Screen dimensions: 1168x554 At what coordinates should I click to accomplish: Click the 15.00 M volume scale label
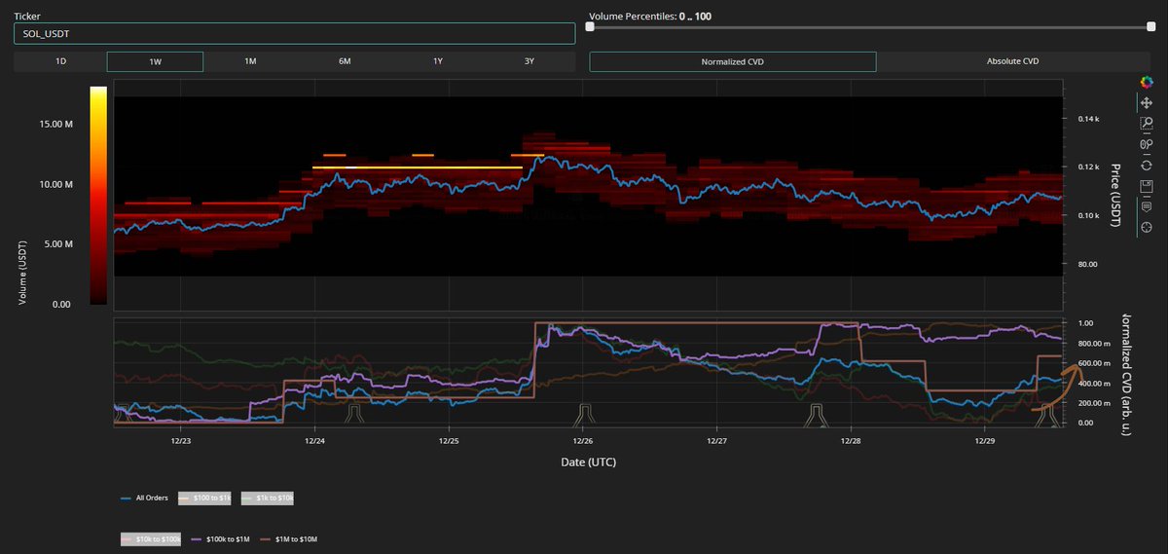55,124
